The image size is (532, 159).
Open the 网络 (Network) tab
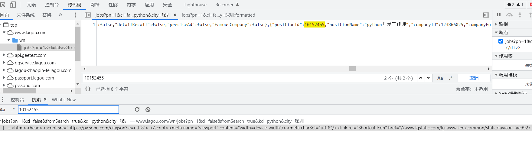tap(95, 5)
